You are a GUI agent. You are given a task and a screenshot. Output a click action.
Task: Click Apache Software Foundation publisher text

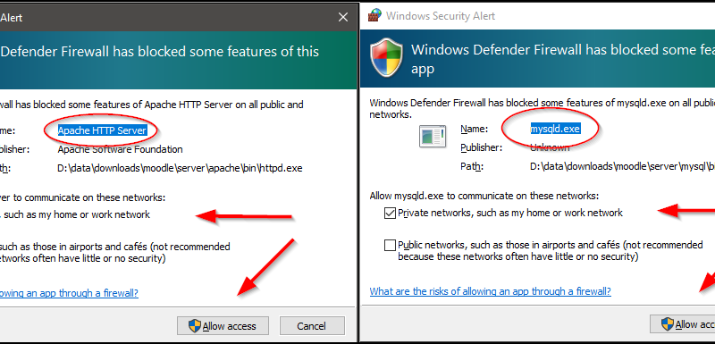point(121,149)
